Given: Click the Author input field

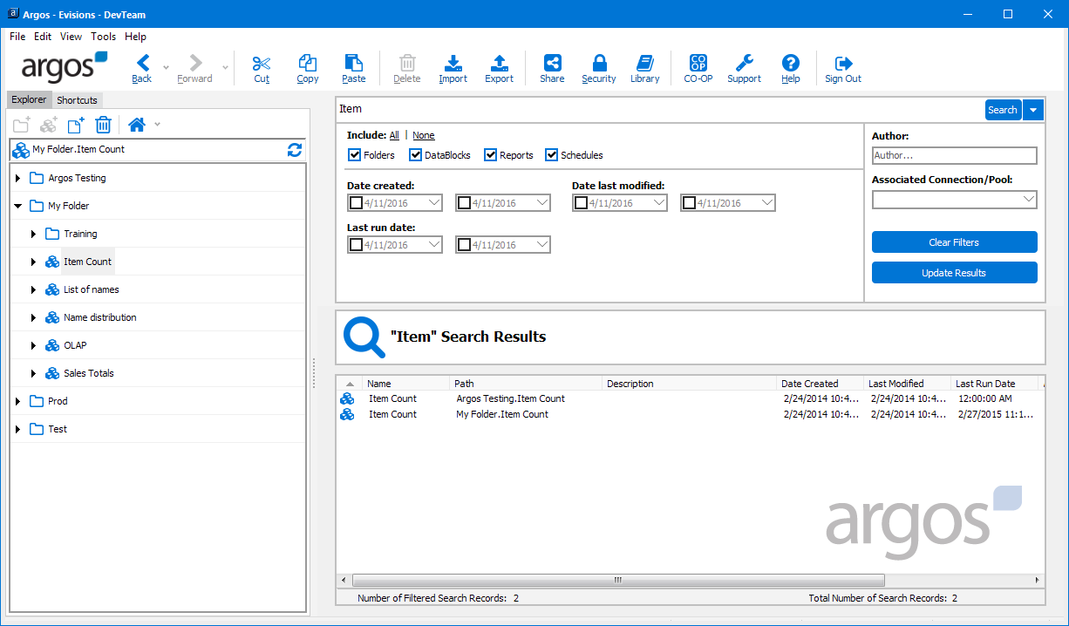Looking at the screenshot, I should coord(954,155).
